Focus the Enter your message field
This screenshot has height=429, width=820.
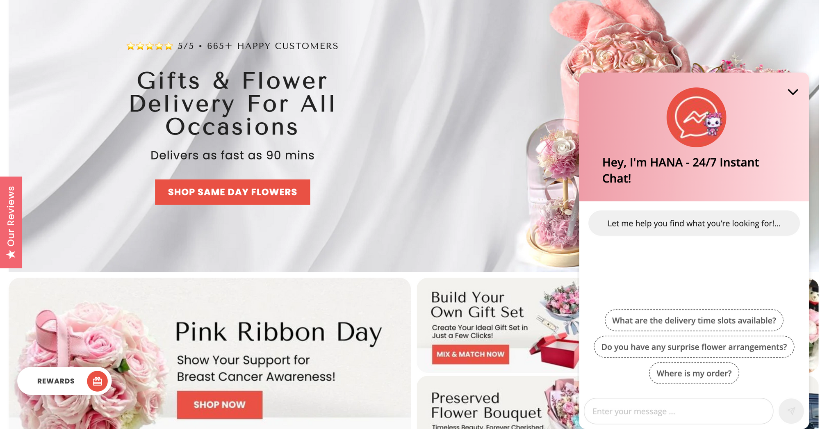pos(679,411)
